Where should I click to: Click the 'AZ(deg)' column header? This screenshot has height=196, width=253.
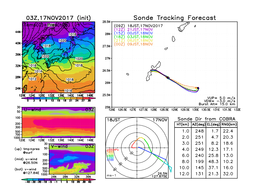199,125
